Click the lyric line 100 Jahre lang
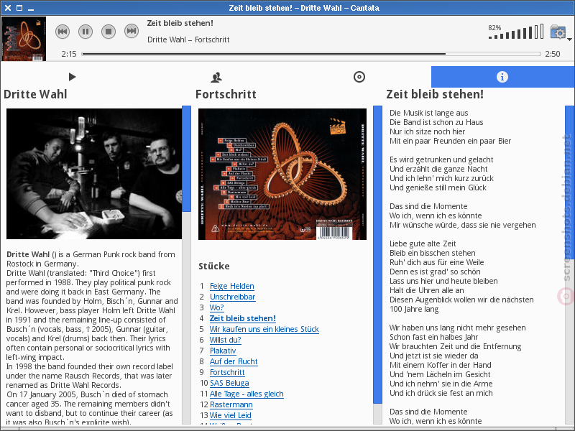Image resolution: width=575 pixels, height=431 pixels. pos(414,309)
